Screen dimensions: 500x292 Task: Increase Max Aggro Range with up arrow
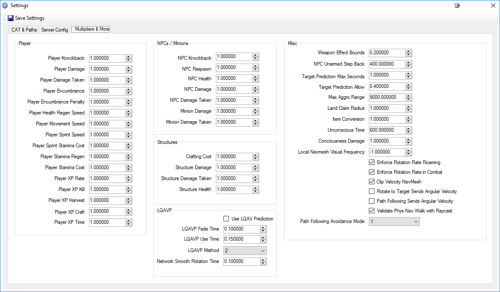pos(408,96)
